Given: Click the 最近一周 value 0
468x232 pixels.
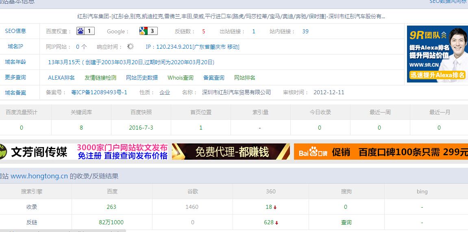Looking at the screenshot, I should [x=379, y=128].
